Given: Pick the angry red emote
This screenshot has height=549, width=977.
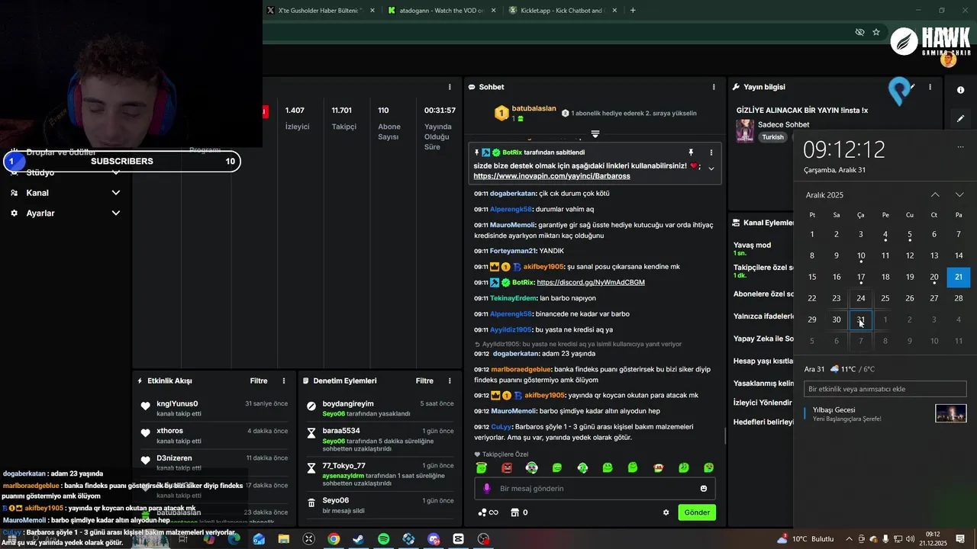Looking at the screenshot, I should click(x=507, y=467).
